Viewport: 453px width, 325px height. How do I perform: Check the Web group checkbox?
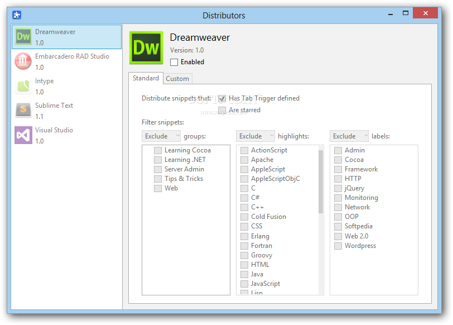[x=158, y=189]
